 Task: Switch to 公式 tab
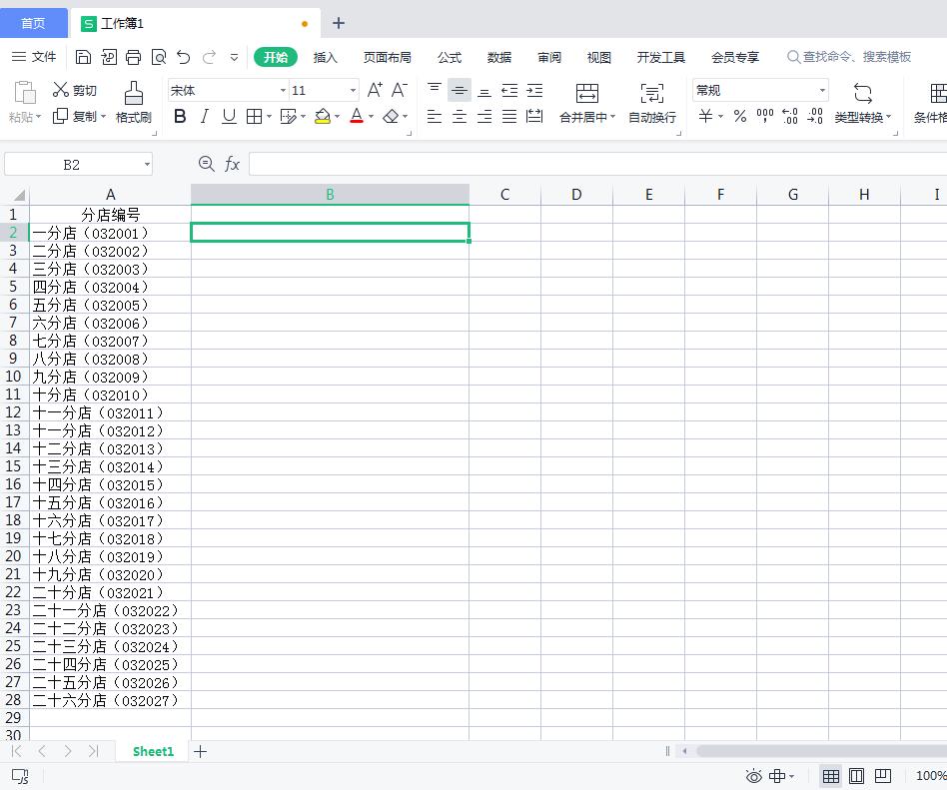click(450, 57)
